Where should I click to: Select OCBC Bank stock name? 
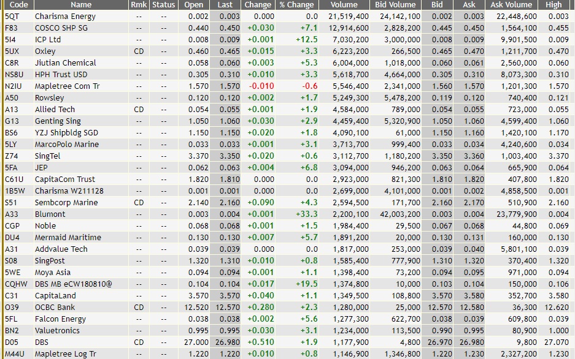(55, 308)
